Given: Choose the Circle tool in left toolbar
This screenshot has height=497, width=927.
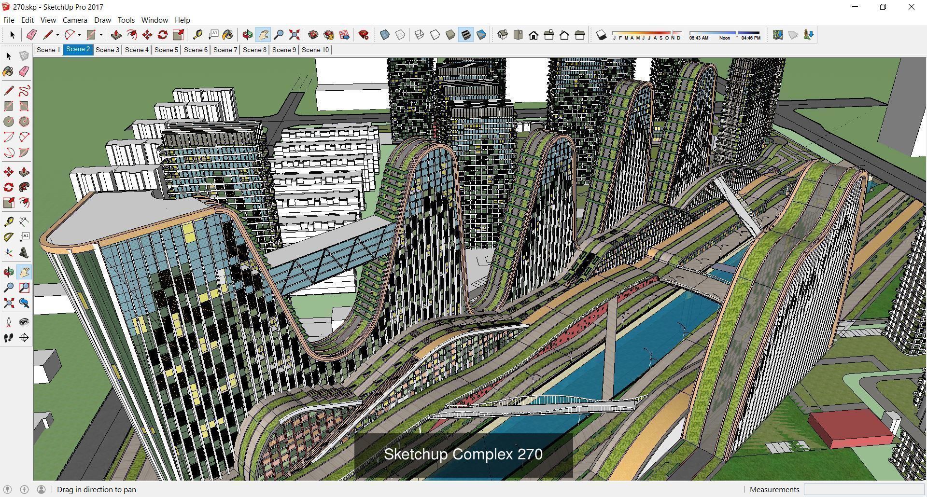Looking at the screenshot, I should click(9, 122).
